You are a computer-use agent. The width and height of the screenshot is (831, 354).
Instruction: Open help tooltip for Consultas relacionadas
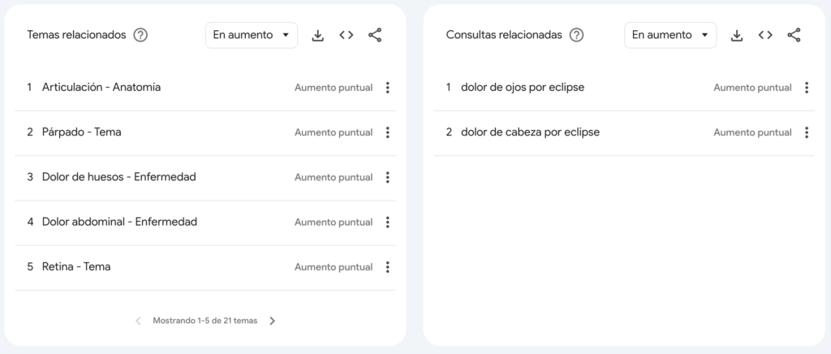[x=576, y=35]
